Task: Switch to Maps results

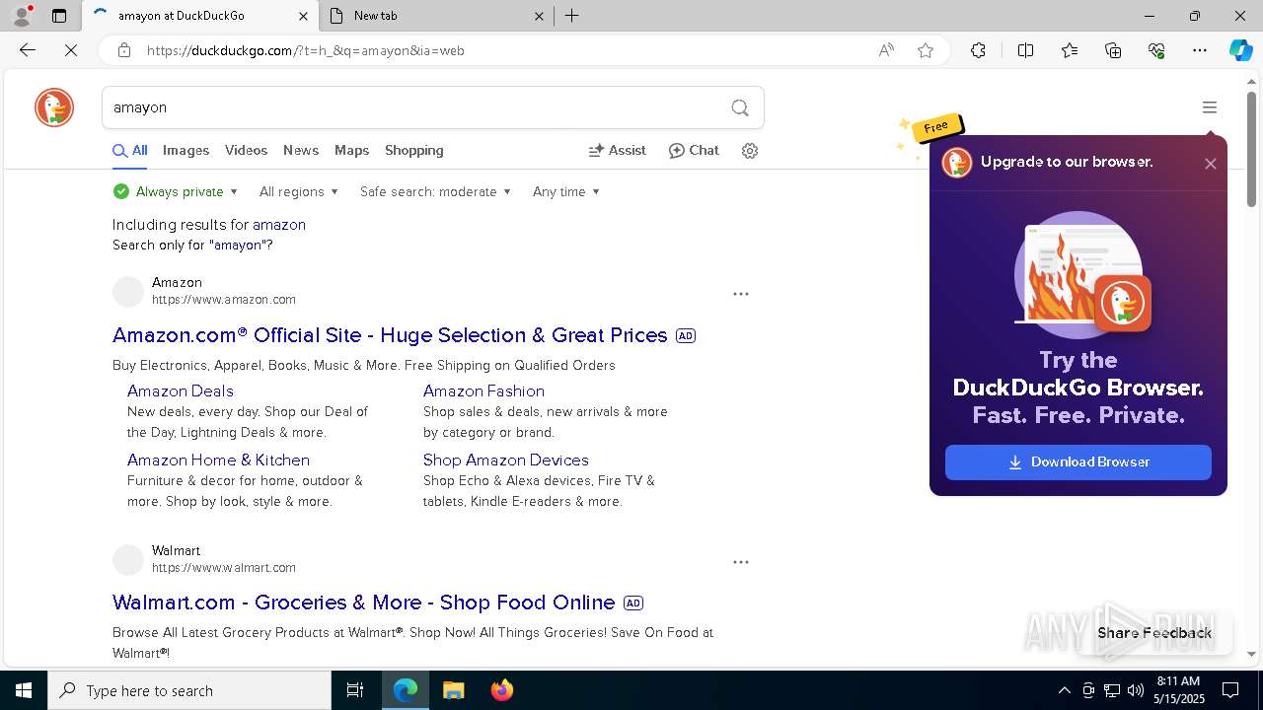Action: (351, 151)
